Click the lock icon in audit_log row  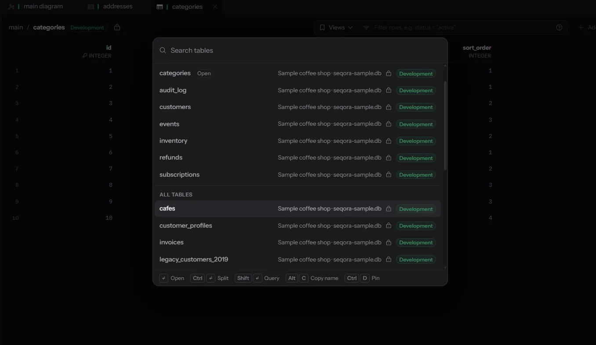pos(389,90)
